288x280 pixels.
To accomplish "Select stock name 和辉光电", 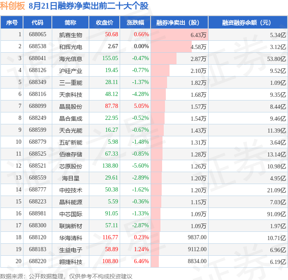I will [70, 47].
